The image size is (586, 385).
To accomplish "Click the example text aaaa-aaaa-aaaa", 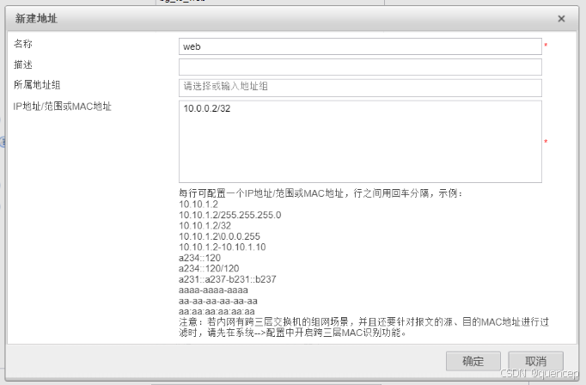I will point(213,290).
